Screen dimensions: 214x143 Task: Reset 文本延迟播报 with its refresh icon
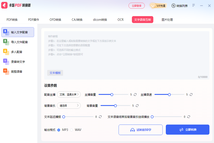point(100,117)
